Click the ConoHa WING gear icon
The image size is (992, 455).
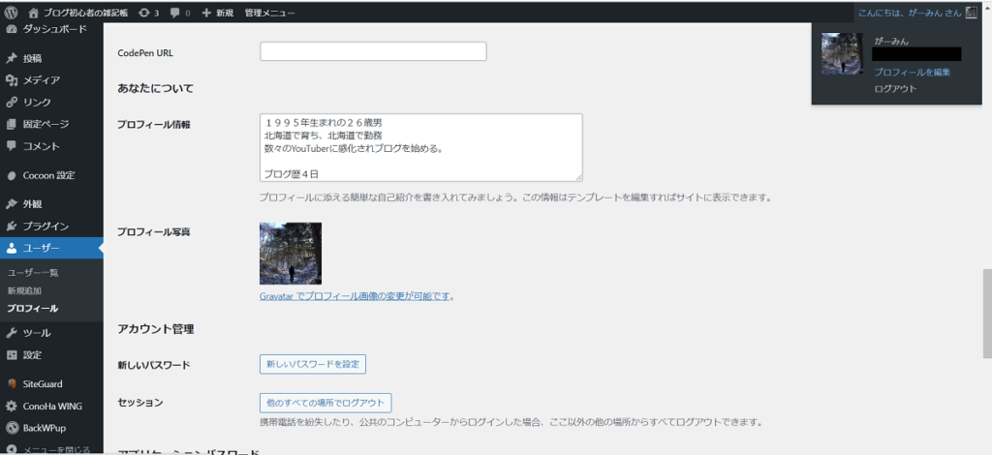11,407
